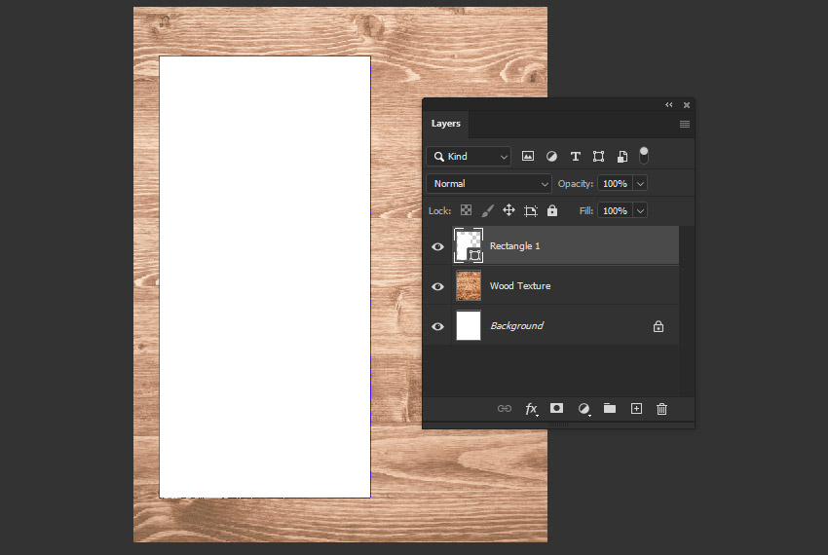Screen dimensions: 828x555
Task: Click the Wood Texture layer thumbnail
Action: (469, 285)
